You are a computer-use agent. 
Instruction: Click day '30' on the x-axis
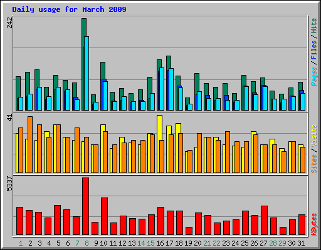tap(292, 243)
